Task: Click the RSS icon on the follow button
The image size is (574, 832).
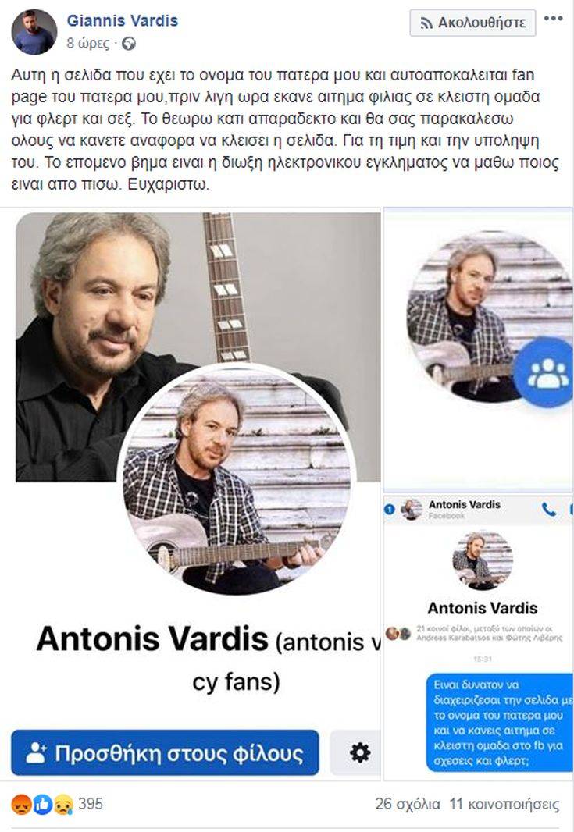Action: pos(426,23)
